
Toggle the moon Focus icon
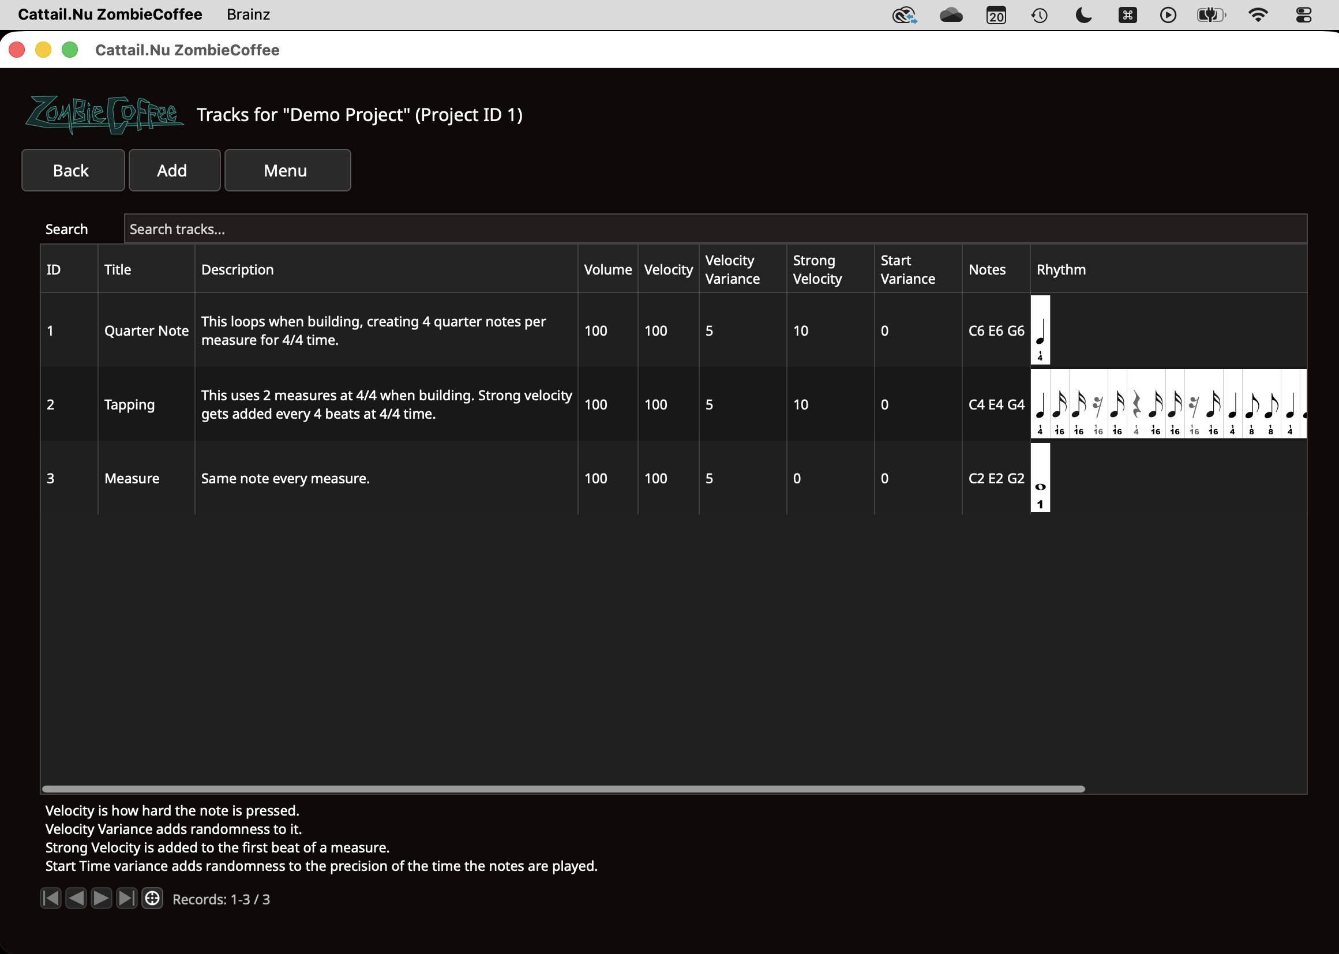[x=1083, y=14]
